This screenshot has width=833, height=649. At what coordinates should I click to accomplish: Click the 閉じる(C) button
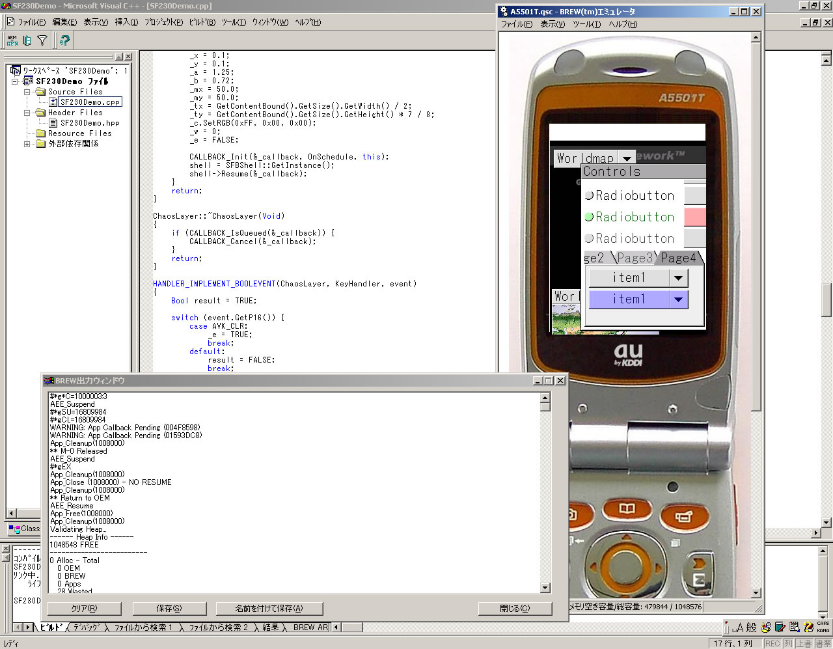tap(515, 609)
